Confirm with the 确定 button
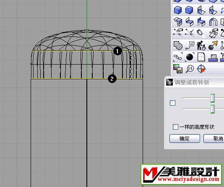224x187 pixels. 185,138
